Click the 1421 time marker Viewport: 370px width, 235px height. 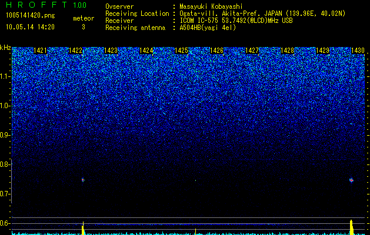(x=40, y=51)
